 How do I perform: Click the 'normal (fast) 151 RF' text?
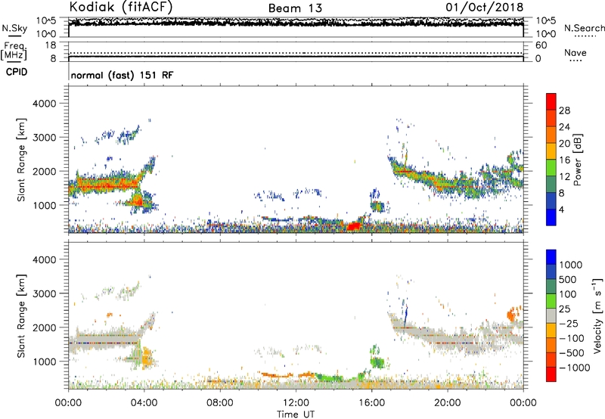(x=122, y=75)
